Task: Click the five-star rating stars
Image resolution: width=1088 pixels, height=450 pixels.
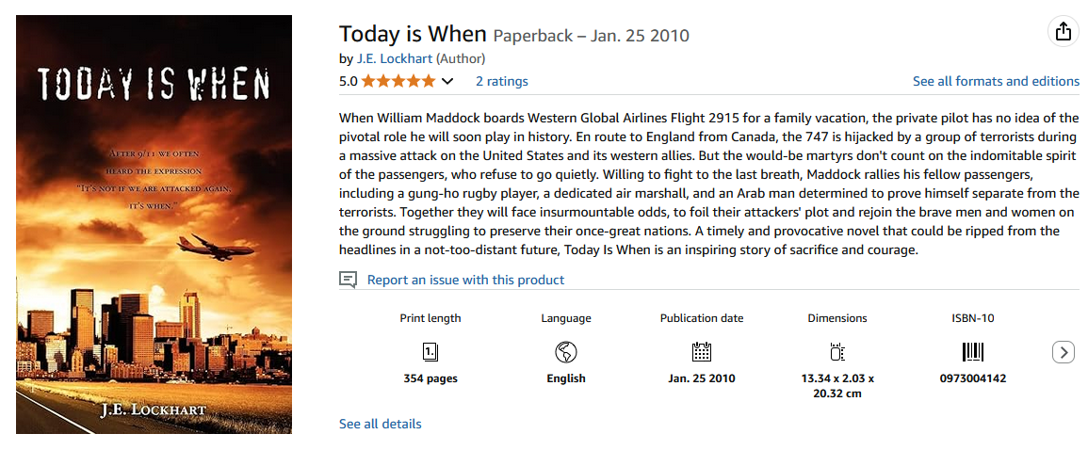Action: (398, 81)
